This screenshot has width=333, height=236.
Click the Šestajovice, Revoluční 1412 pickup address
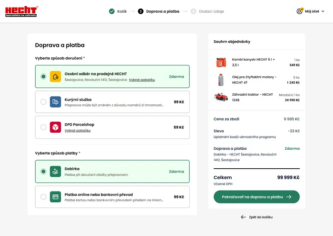tap(96, 80)
